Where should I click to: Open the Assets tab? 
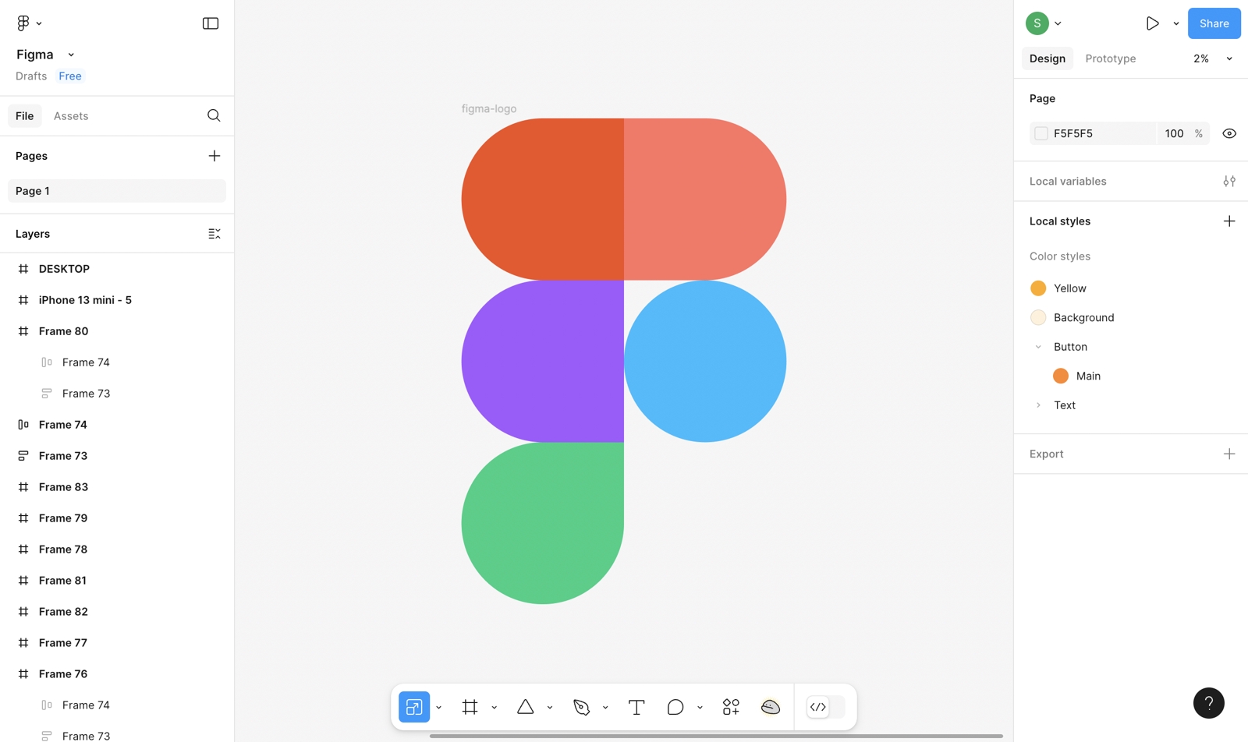point(71,116)
